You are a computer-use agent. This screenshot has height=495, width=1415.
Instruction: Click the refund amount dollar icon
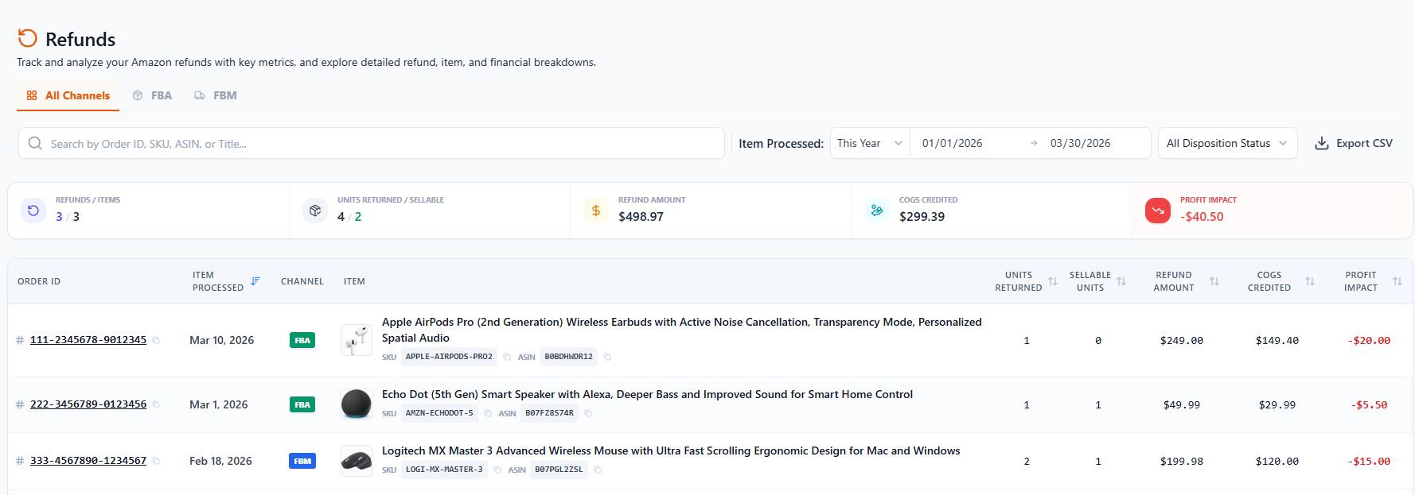click(596, 211)
